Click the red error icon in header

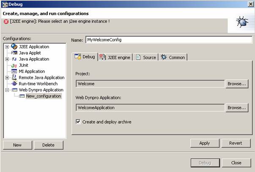click(6, 21)
